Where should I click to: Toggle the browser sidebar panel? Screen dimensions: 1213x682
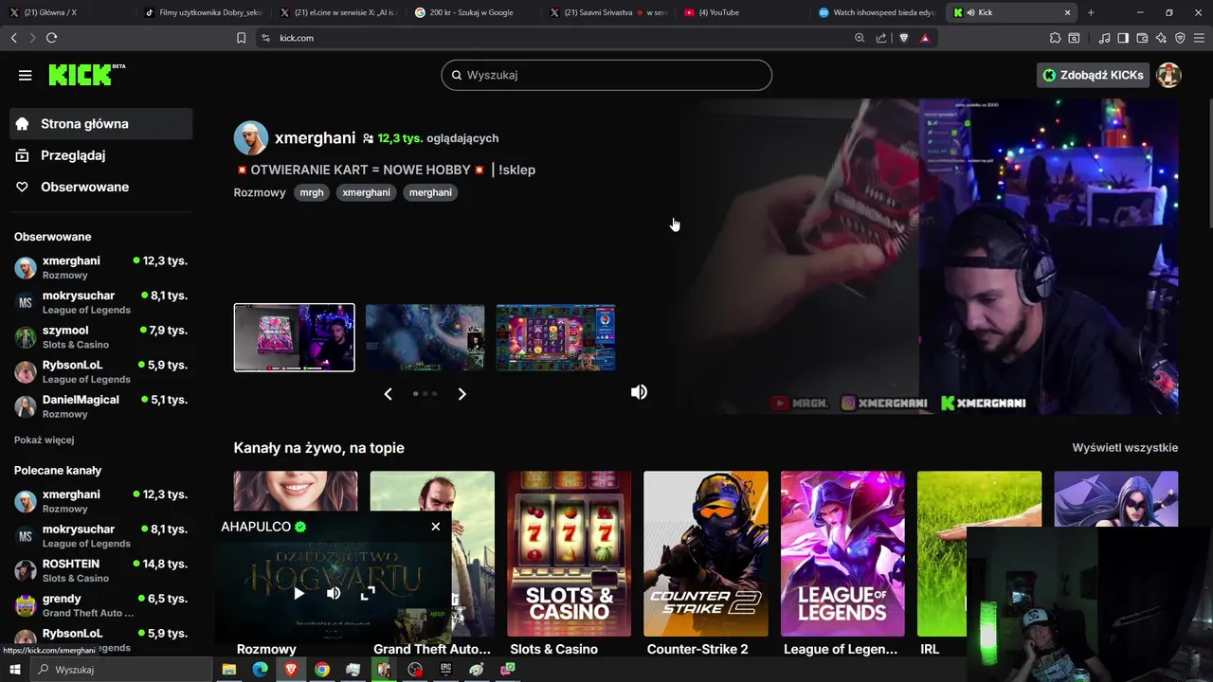[x=1123, y=38]
